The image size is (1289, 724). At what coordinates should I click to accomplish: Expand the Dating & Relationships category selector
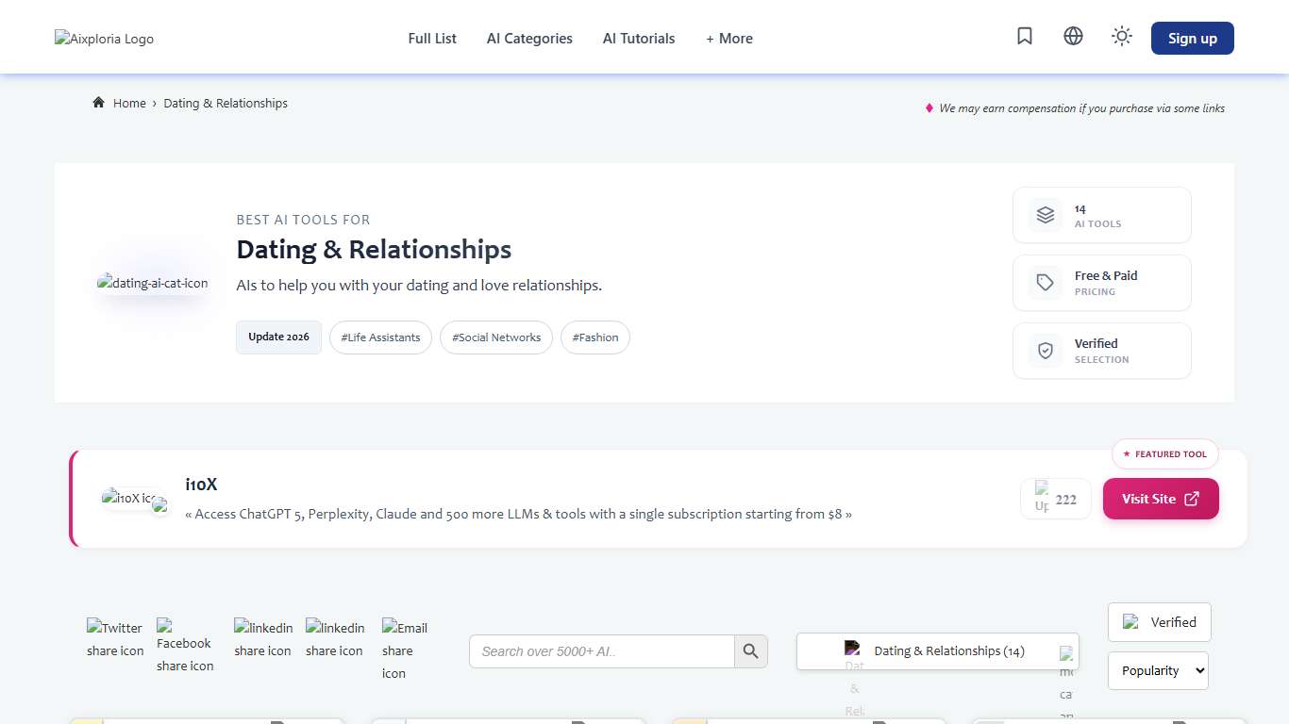(937, 651)
